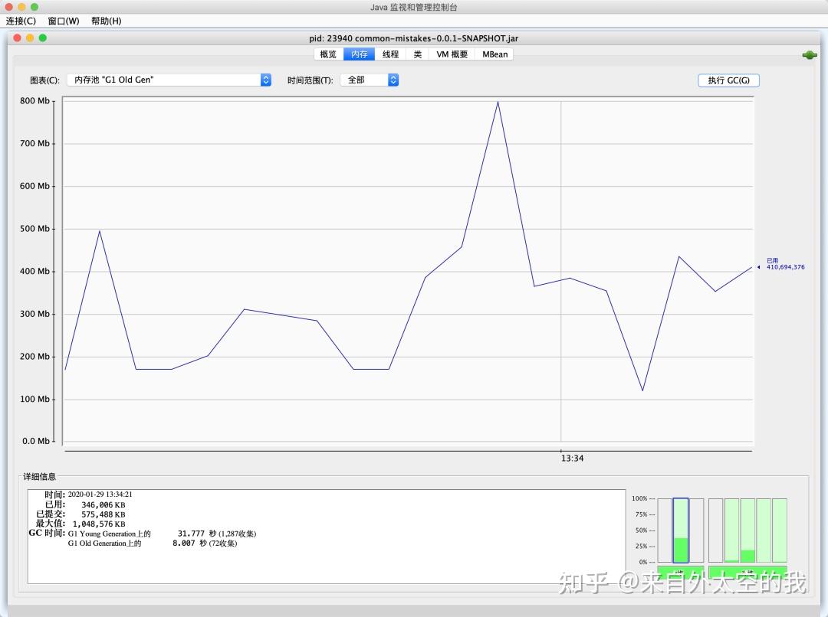This screenshot has width=828, height=617.
Task: Switch to the 概览 tab
Action: 328,54
